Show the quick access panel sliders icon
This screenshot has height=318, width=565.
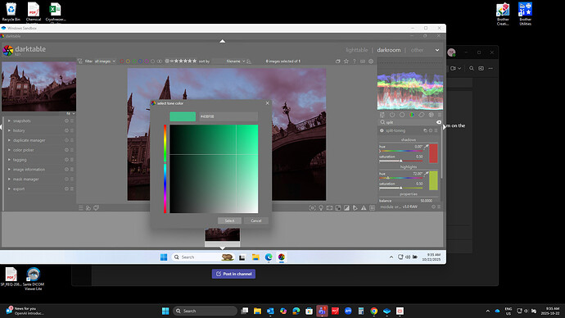[x=382, y=115]
